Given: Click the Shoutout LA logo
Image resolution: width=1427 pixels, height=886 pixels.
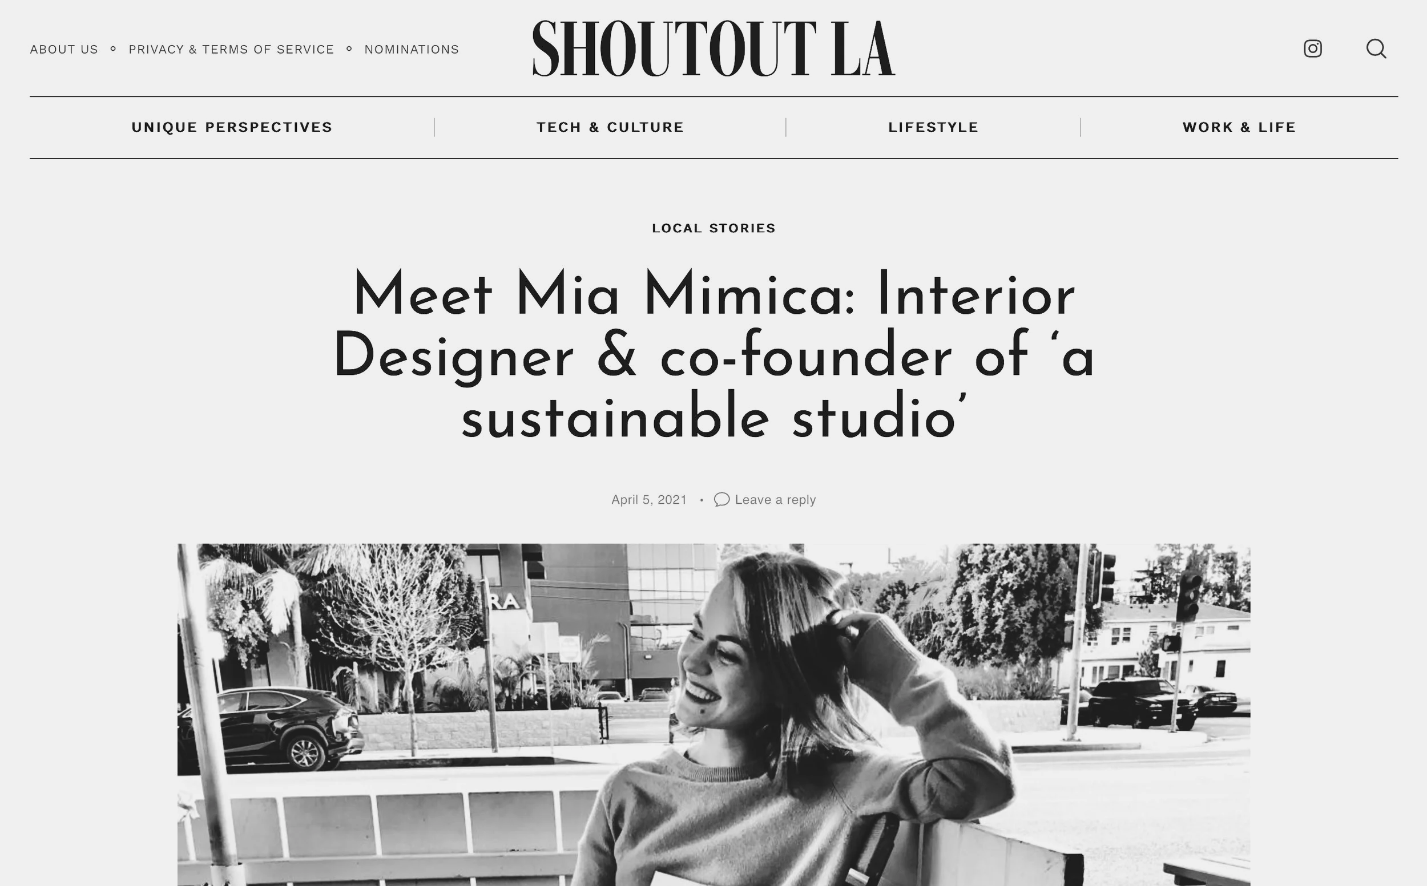Looking at the screenshot, I should click(713, 48).
